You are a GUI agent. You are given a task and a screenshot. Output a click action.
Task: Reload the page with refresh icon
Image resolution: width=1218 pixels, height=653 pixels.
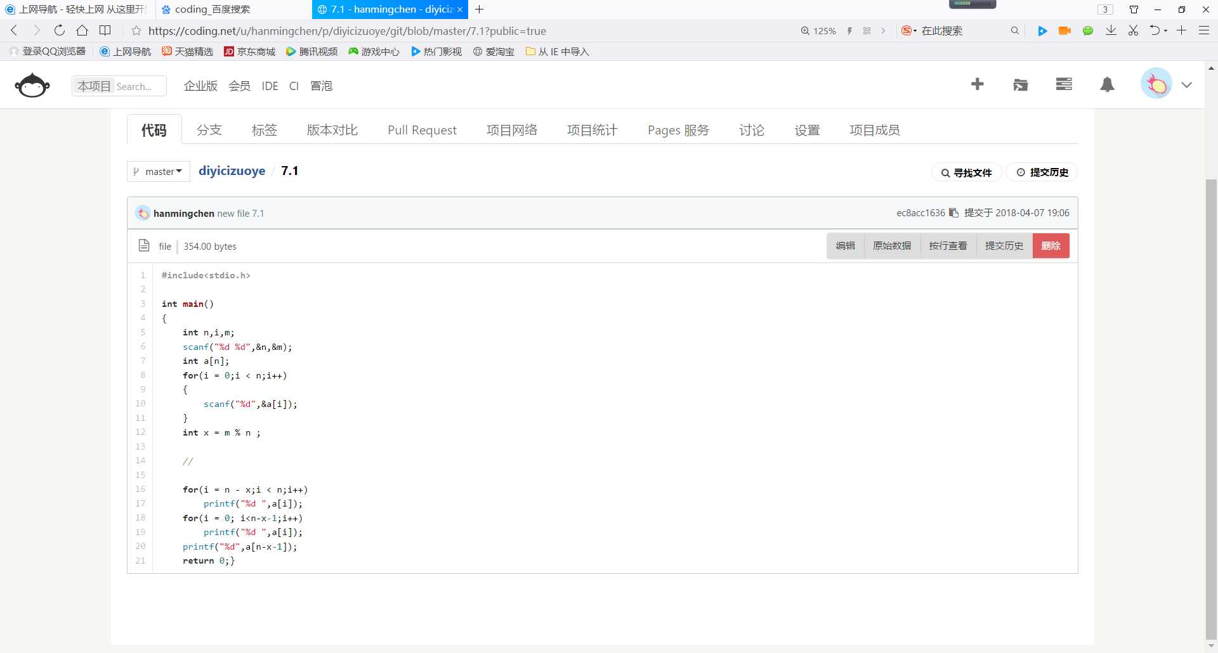point(60,30)
